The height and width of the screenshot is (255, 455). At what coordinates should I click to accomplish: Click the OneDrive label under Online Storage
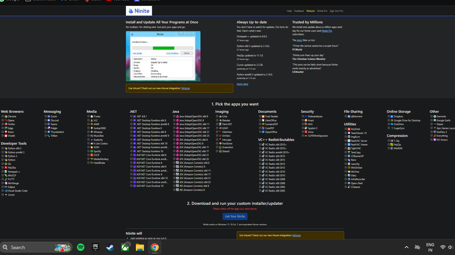[398, 124]
